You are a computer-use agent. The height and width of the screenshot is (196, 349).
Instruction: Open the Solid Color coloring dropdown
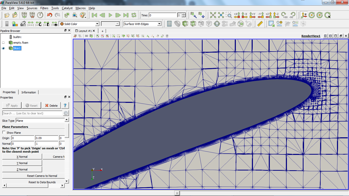pos(79,24)
